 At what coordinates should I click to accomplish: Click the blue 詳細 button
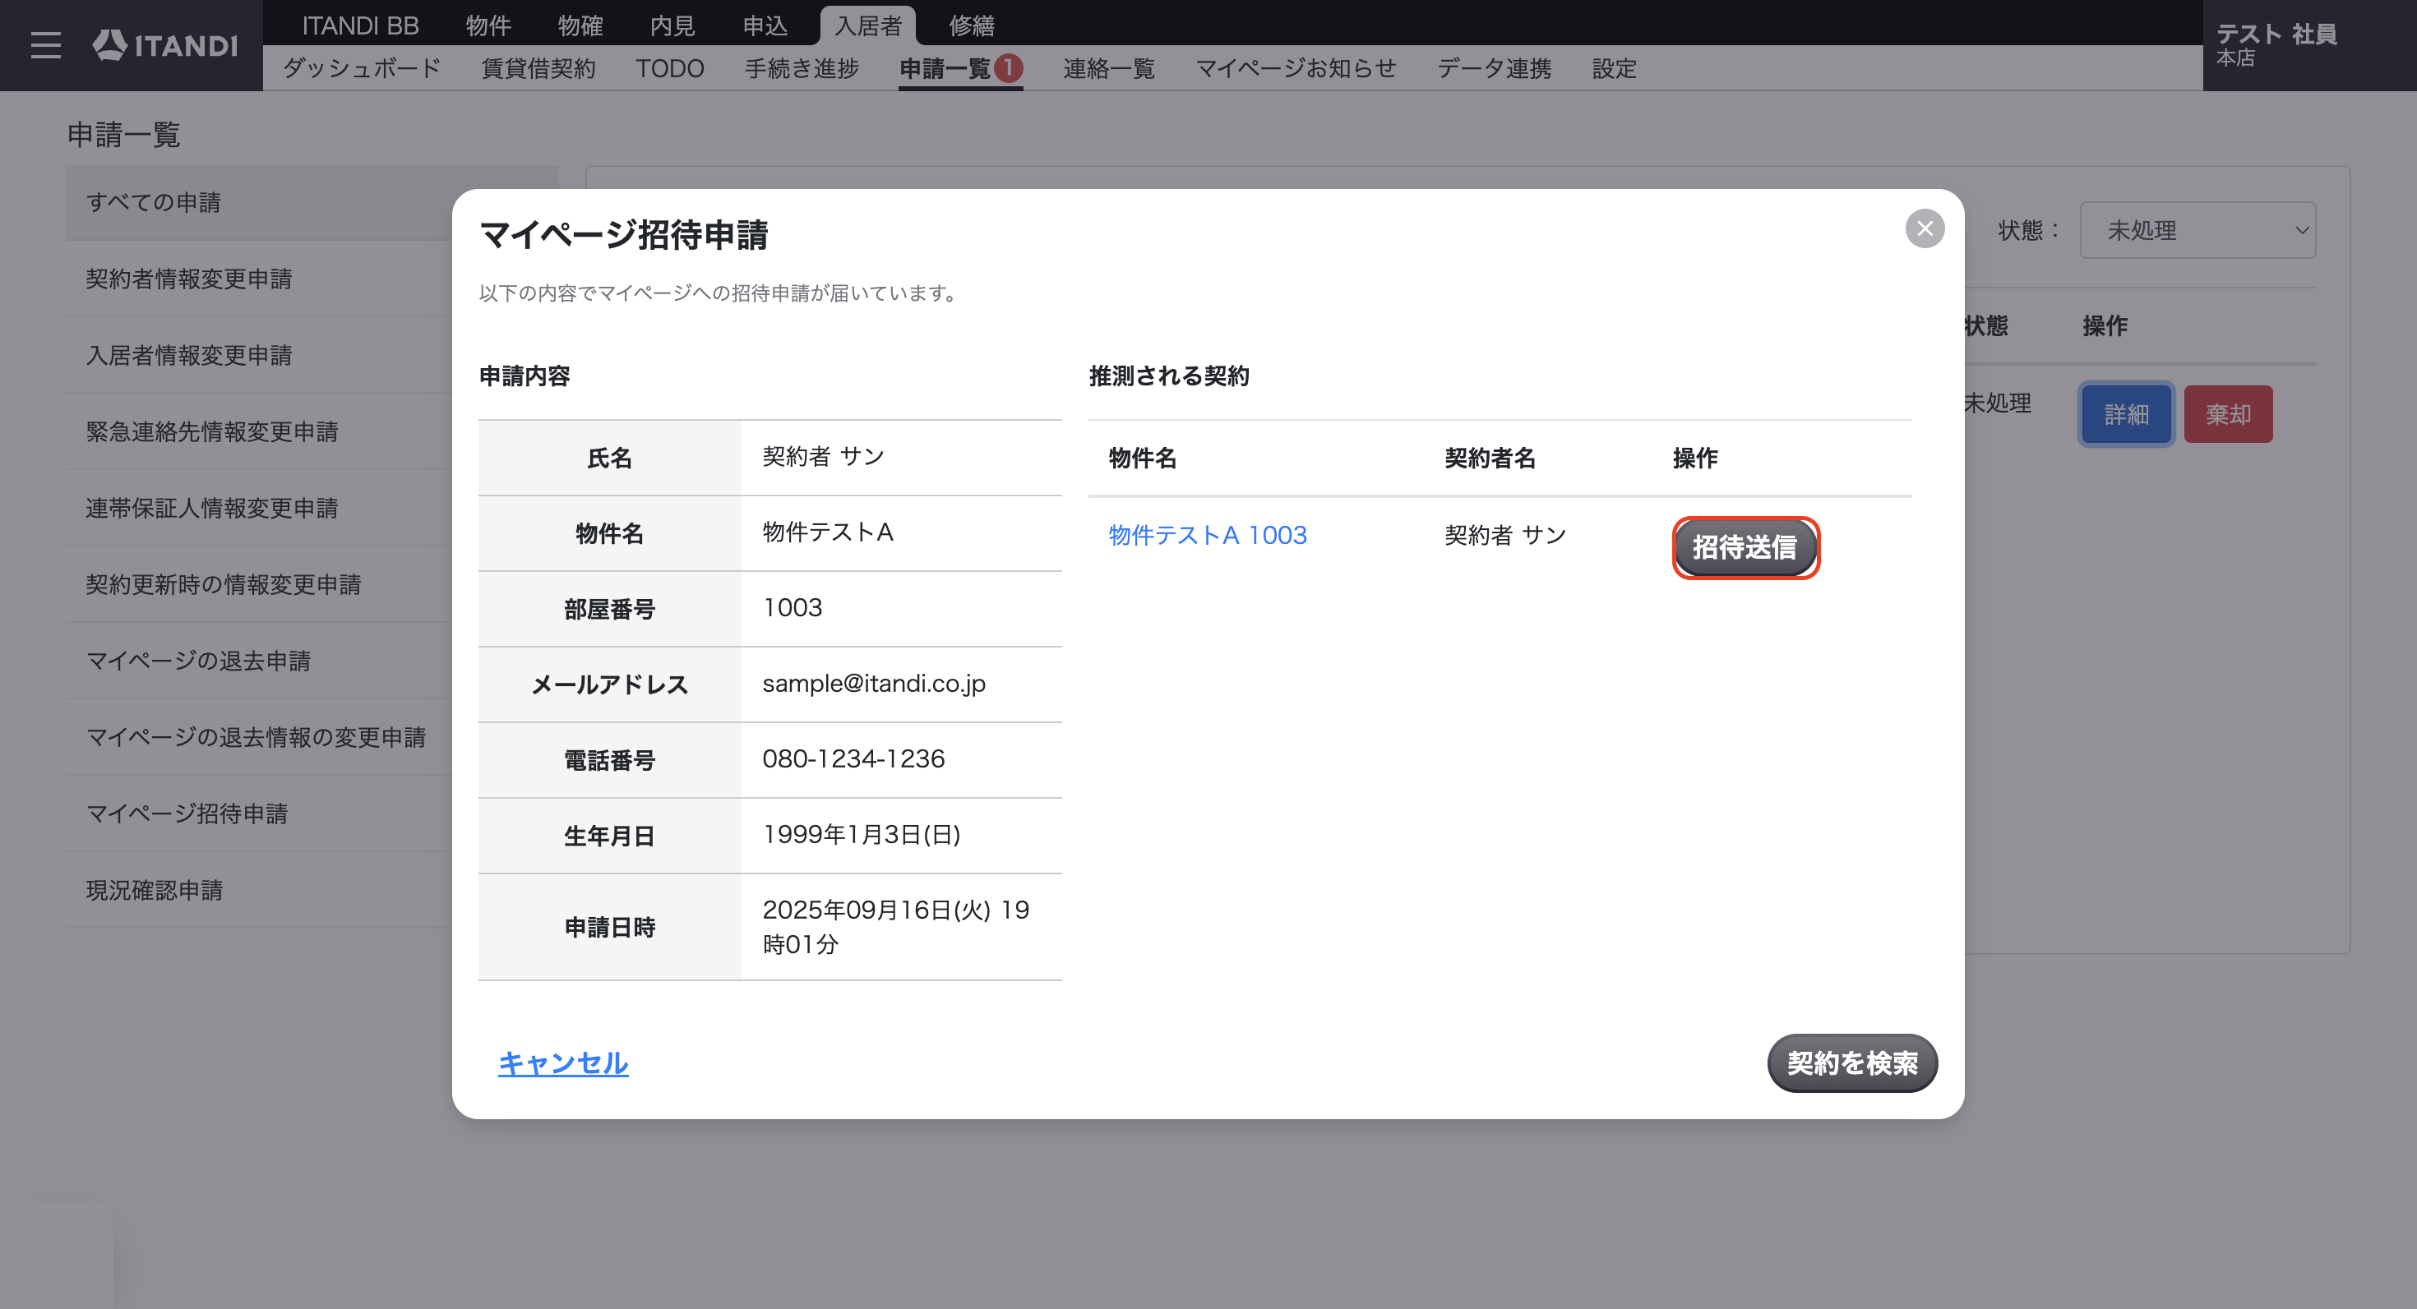pyautogui.click(x=2126, y=414)
